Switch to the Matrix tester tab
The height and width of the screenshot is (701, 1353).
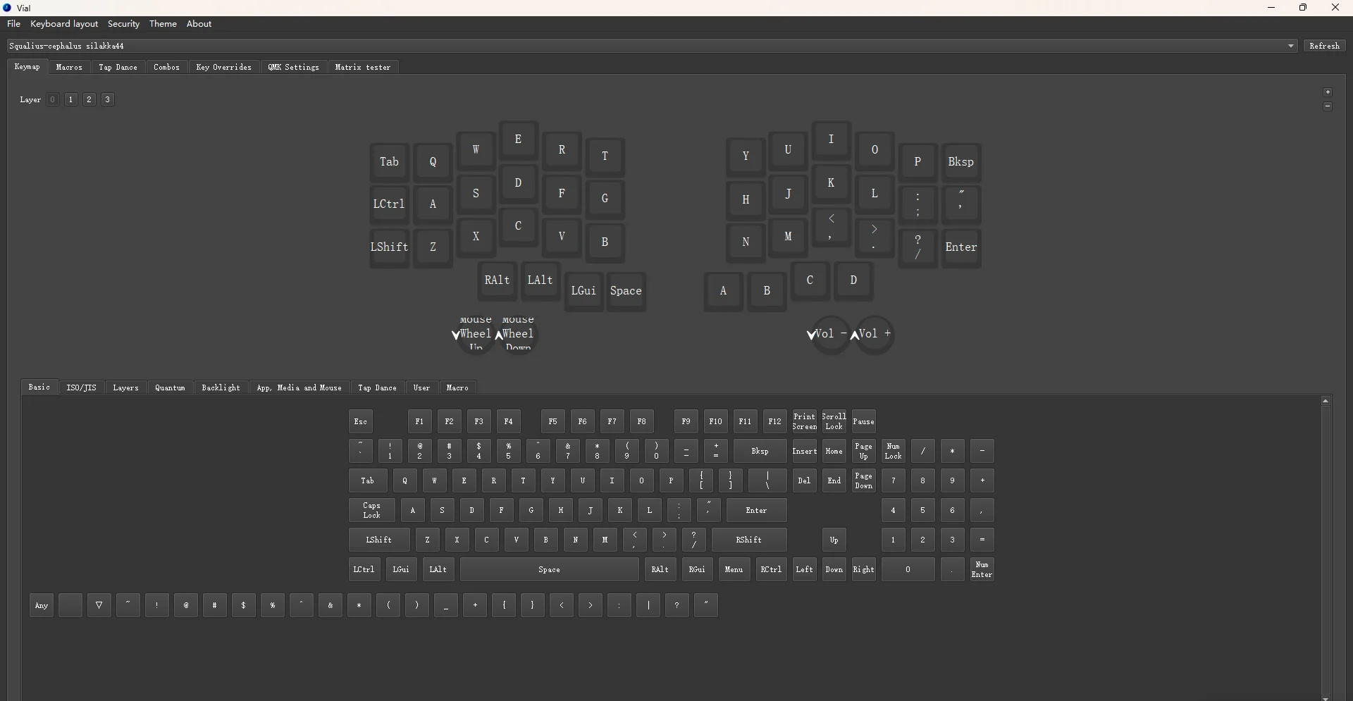(363, 67)
